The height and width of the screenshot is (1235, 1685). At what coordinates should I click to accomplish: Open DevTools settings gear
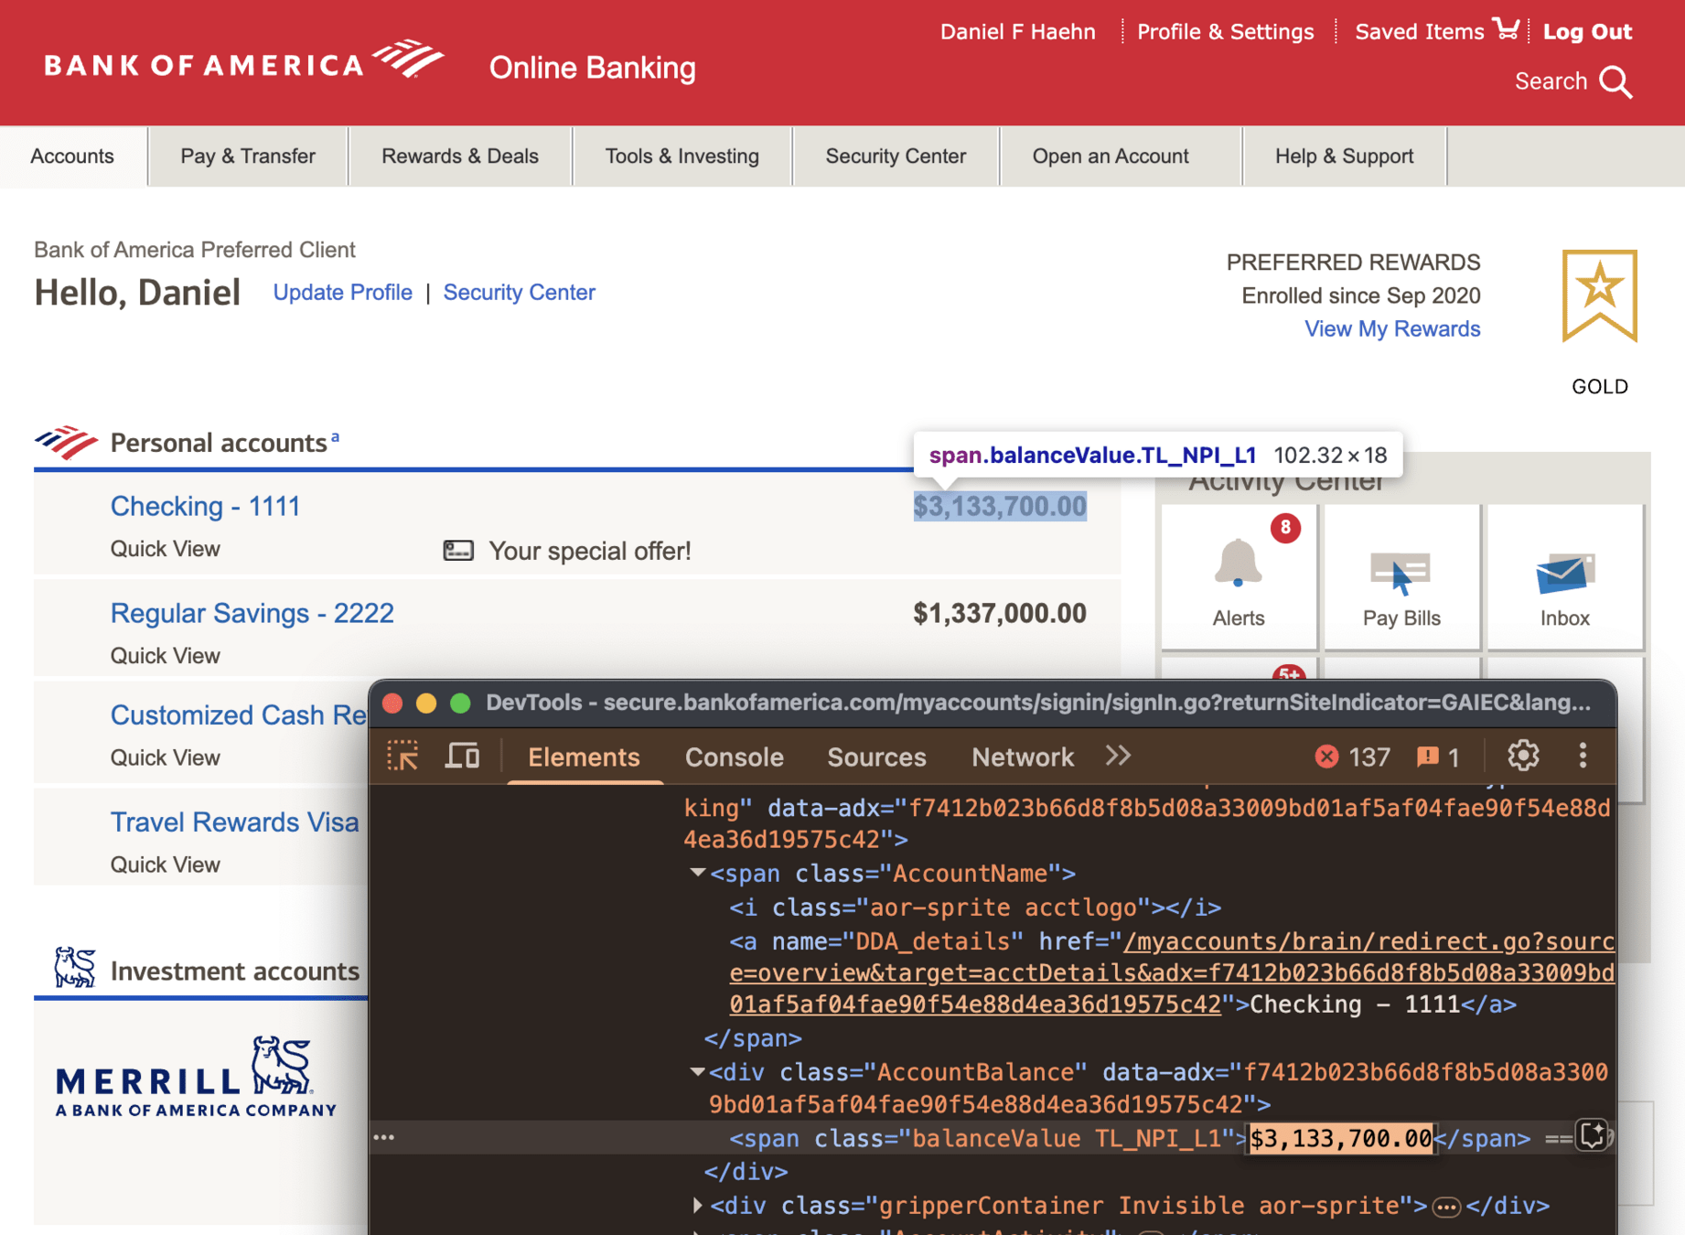pos(1523,756)
